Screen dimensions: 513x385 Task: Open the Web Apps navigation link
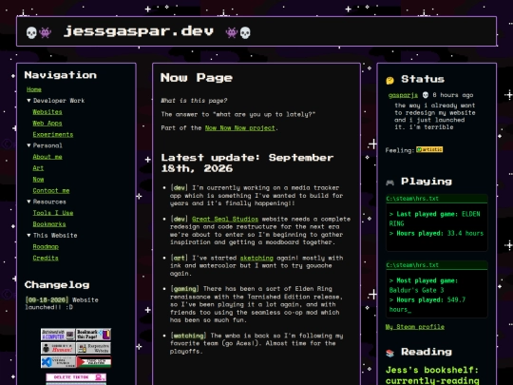point(47,123)
